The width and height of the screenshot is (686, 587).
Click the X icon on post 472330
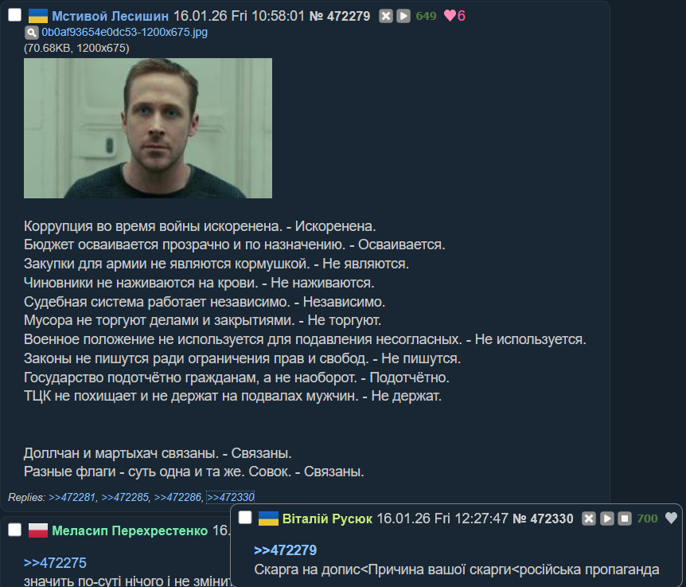(589, 519)
